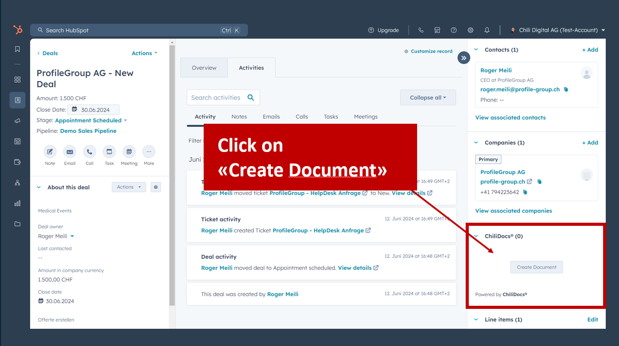
Task: Open the ProfileGroup AG company link
Action: [x=503, y=172]
